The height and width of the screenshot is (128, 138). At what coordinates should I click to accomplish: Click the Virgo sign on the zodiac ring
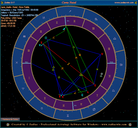click(x=121, y=65)
